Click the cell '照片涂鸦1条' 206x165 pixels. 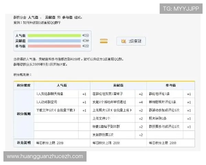165,118
